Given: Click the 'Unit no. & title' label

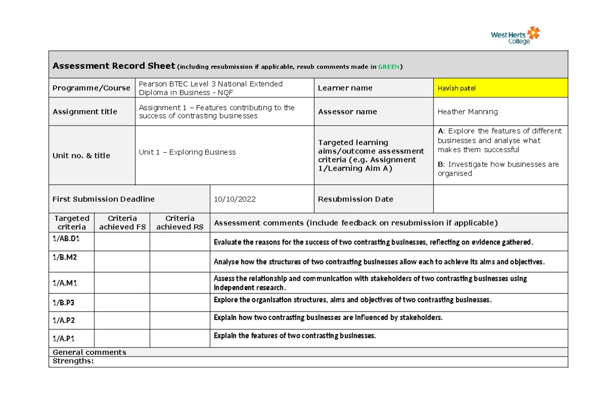Looking at the screenshot, I should pos(81,156).
